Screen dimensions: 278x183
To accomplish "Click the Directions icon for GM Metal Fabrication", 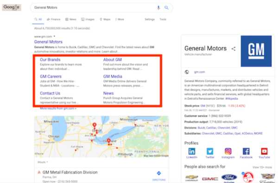I will (x=159, y=173).
